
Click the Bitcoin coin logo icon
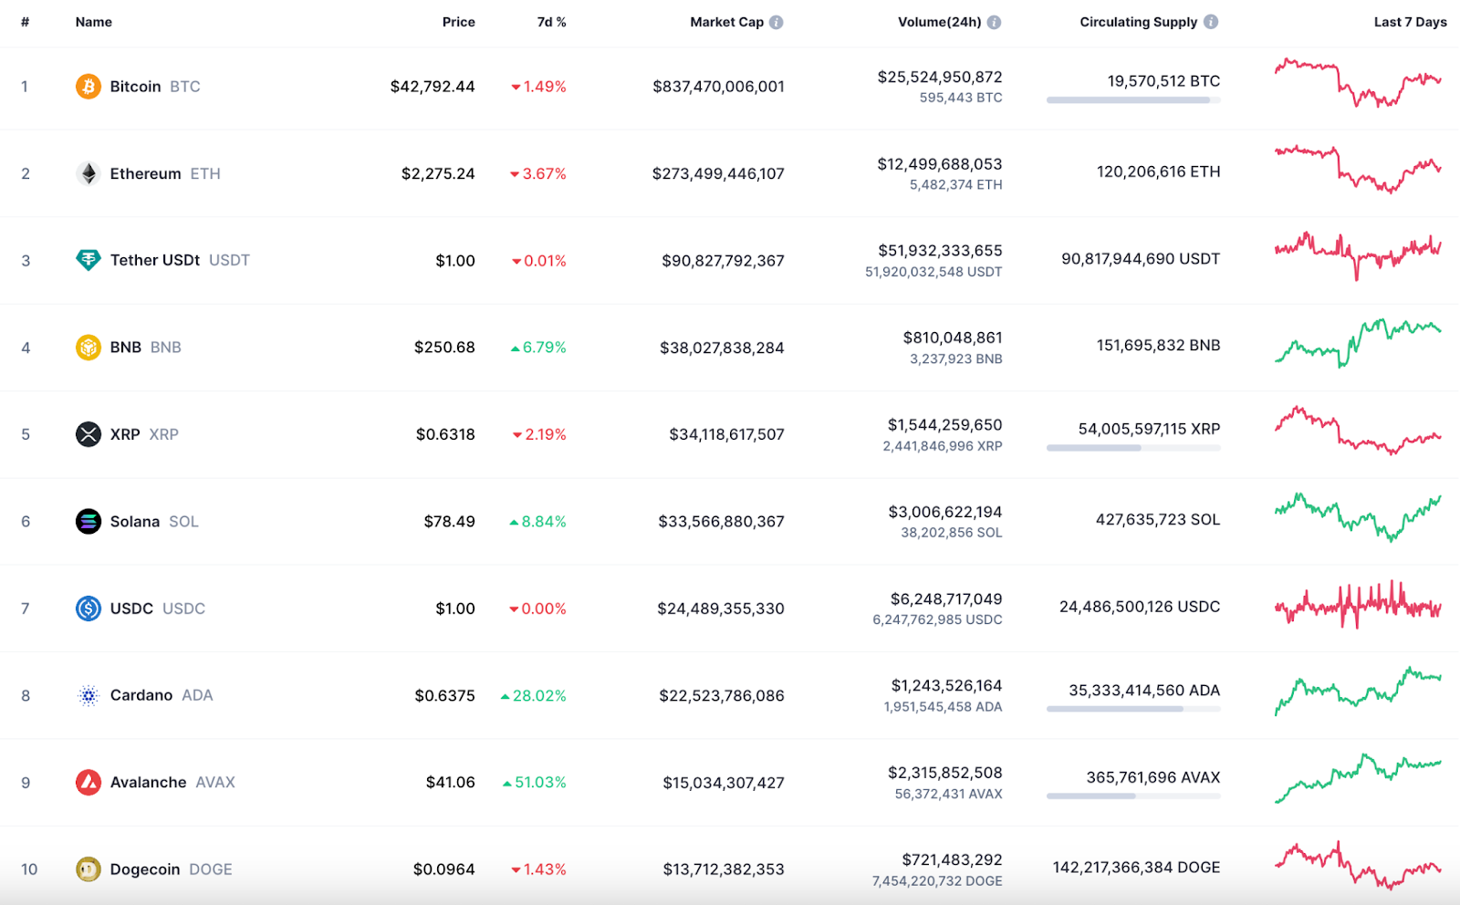[x=89, y=87]
